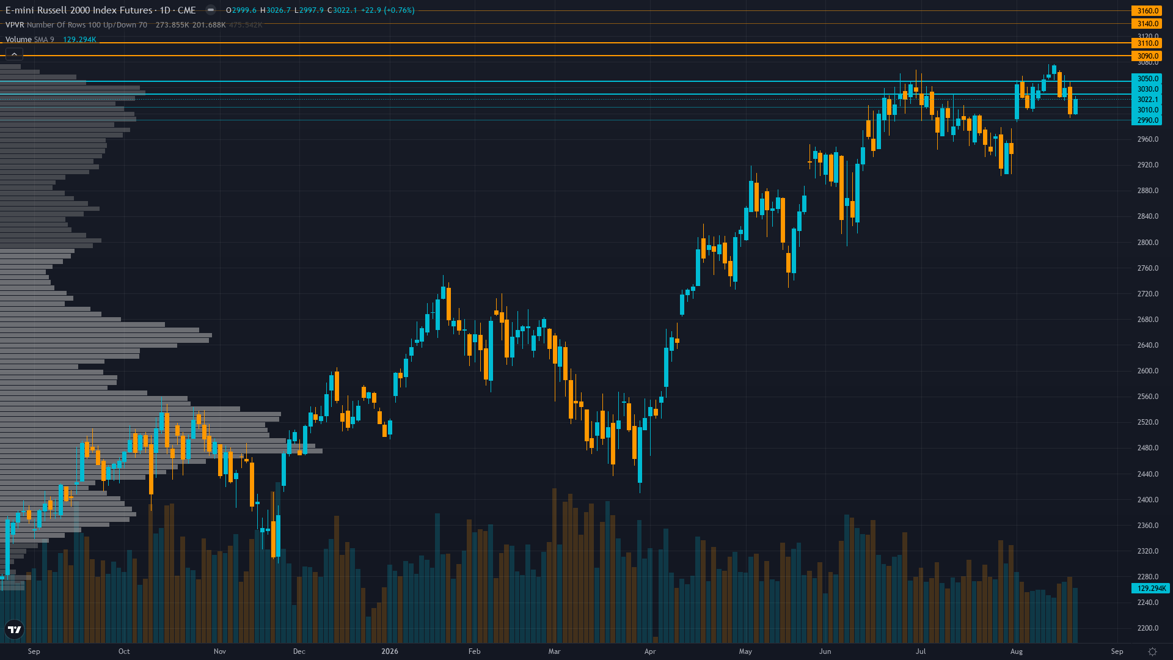The width and height of the screenshot is (1173, 660).
Task: Click the high value H3026.7 in header
Action: click(276, 10)
